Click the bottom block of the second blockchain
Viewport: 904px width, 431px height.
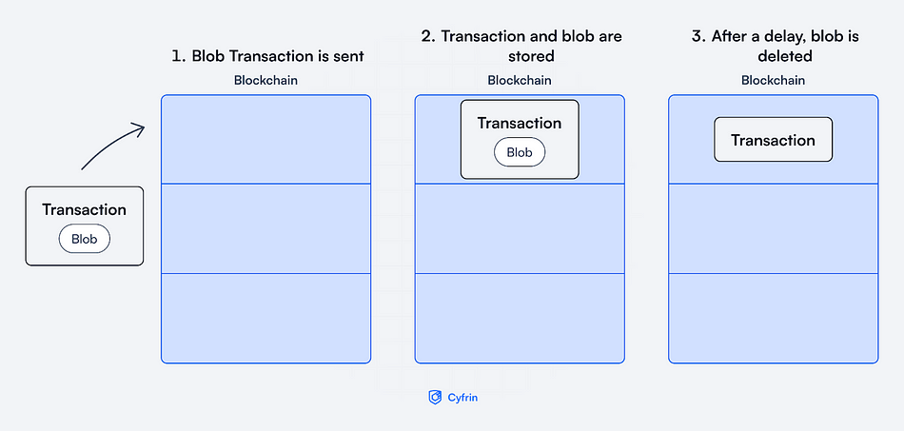520,319
